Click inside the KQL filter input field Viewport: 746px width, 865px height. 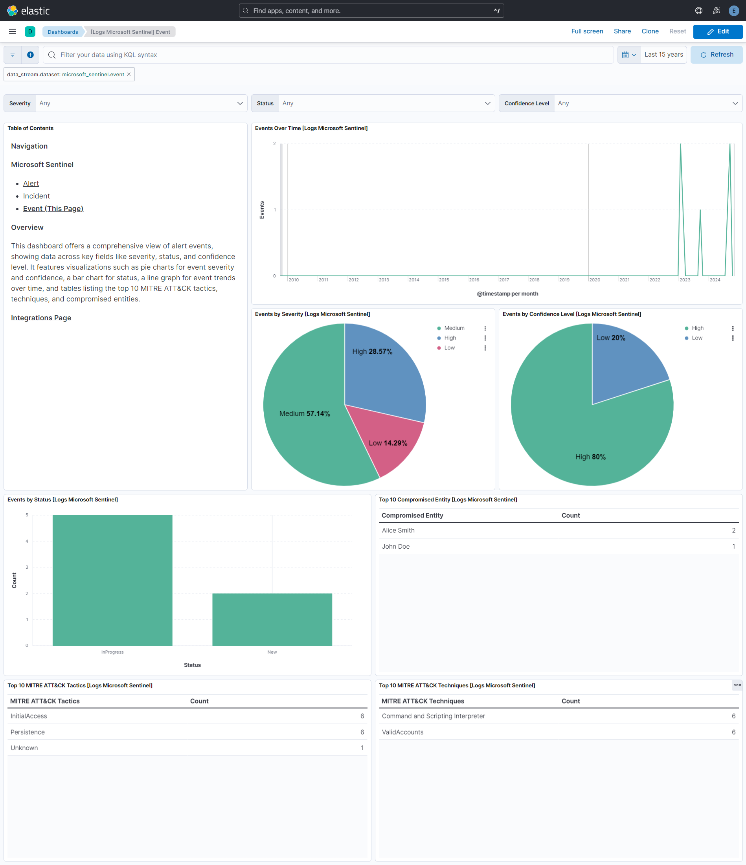[292, 55]
